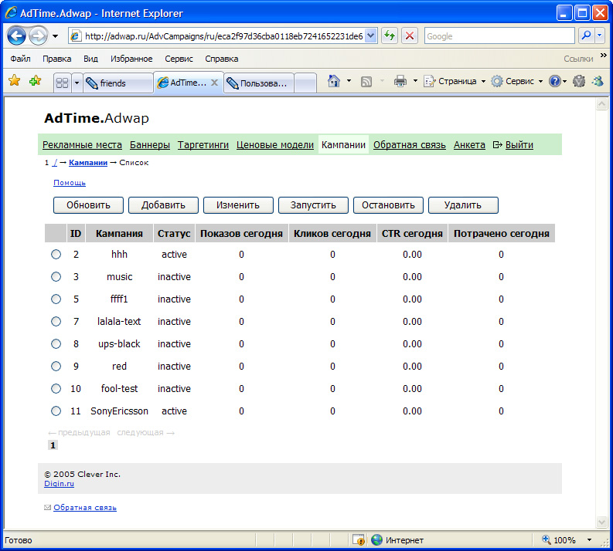Select the radio button for campaign music
Viewport: 613px width, 551px height.
coord(56,277)
